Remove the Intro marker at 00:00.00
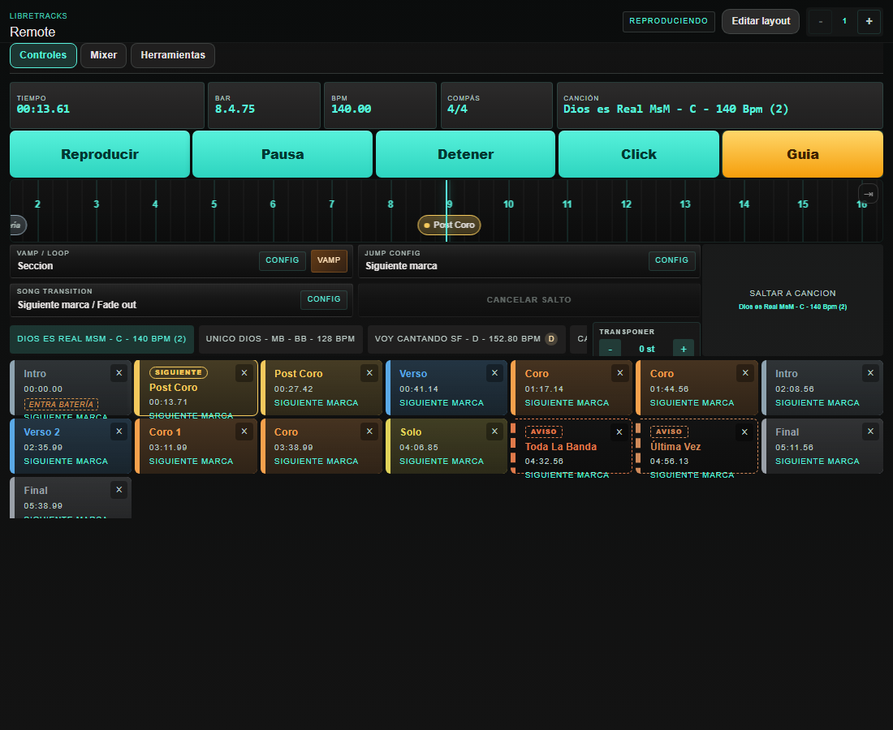Image resolution: width=893 pixels, height=730 pixels. click(119, 373)
